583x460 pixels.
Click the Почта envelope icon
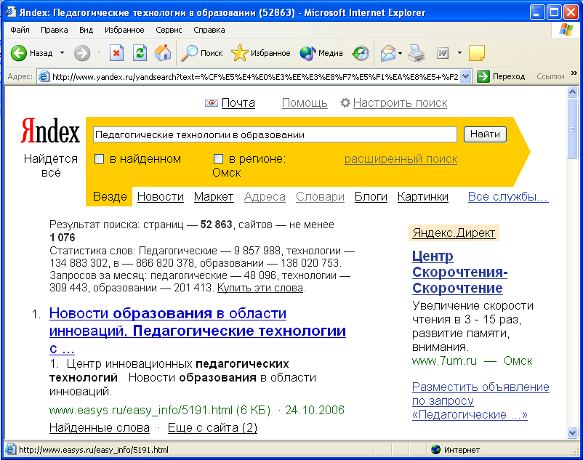(212, 103)
